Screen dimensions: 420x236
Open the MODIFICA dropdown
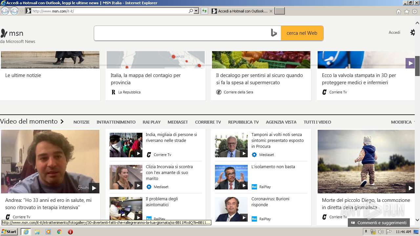(403, 122)
